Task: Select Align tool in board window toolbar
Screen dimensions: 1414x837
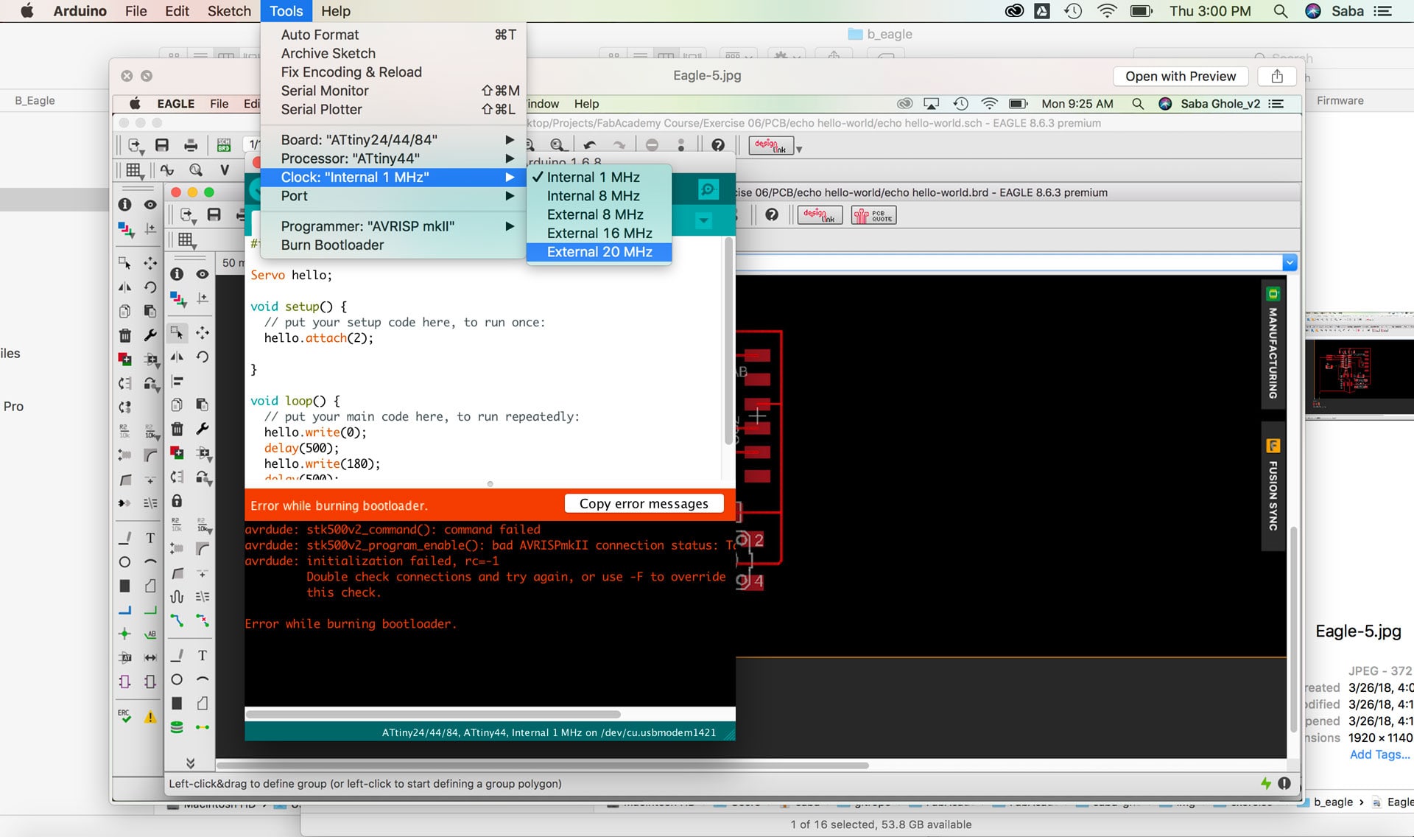Action: tap(177, 382)
